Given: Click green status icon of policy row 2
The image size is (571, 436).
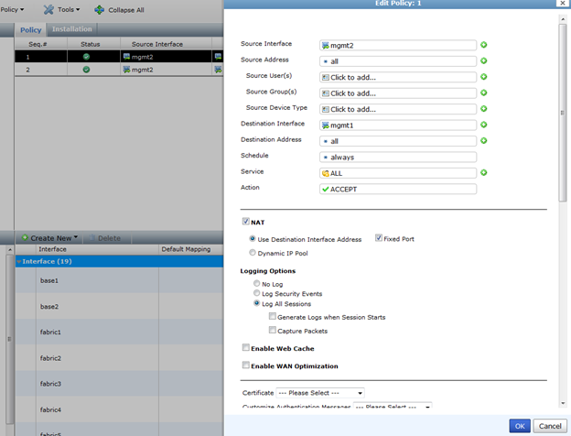Looking at the screenshot, I should tap(85, 70).
